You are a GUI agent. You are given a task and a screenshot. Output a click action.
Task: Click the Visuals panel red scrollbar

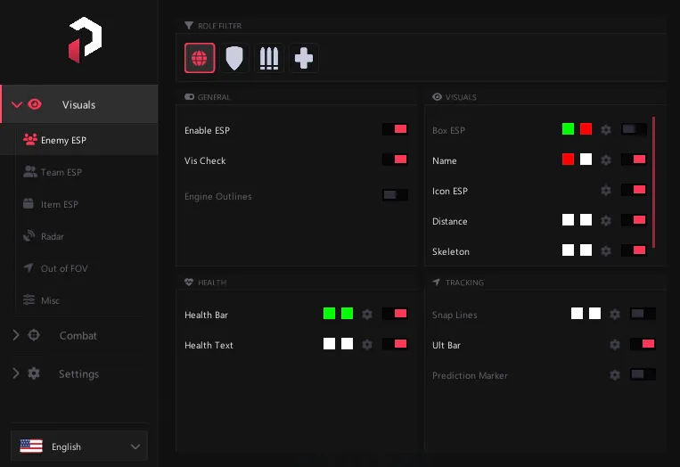[653, 182]
